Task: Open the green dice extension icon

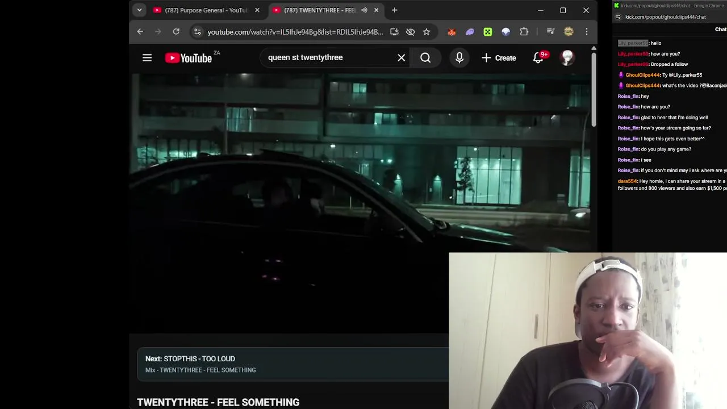Action: 488,32
